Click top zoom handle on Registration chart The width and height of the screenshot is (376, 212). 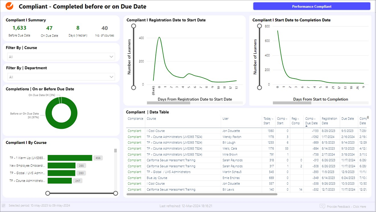point(134,26)
